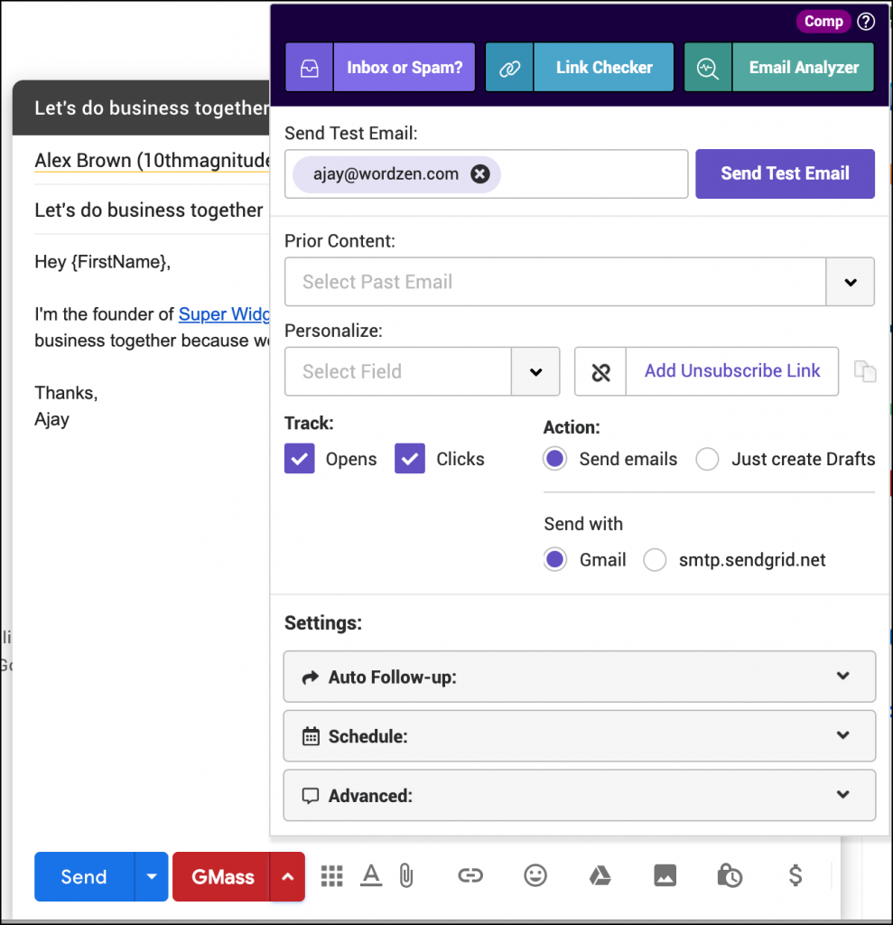
Task: Open the Inbox or Spam? tool
Action: [380, 68]
